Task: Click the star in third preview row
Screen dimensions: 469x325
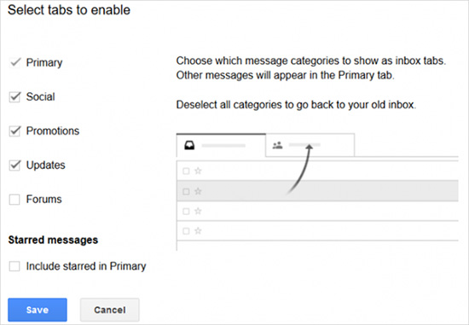Action: 198,212
